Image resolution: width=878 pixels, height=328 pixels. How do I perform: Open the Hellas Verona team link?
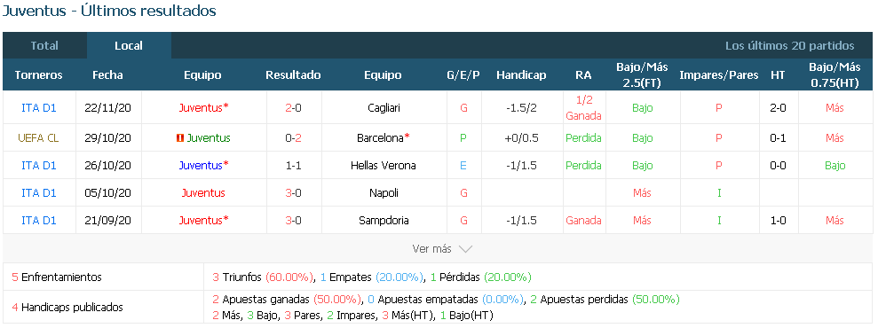click(x=383, y=166)
